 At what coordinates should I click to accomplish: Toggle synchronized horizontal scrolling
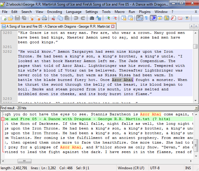[x=130, y=18]
